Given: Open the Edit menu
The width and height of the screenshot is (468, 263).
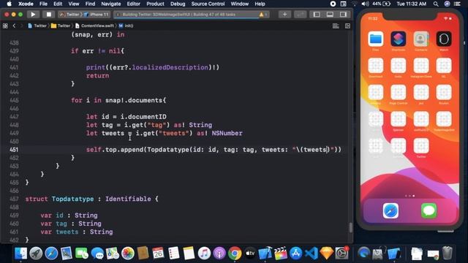Looking at the screenshot, I should coord(58,4).
